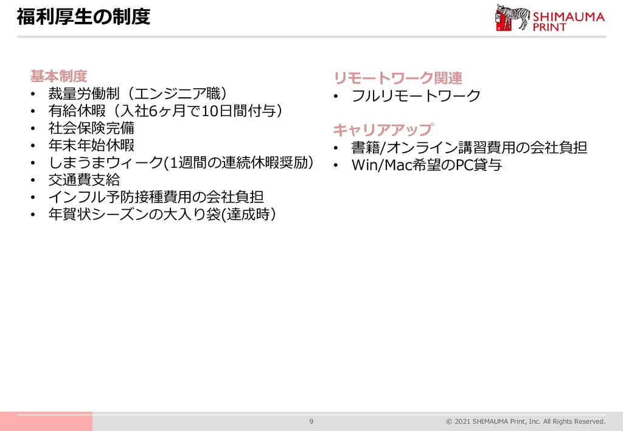The image size is (623, 431).
Task: Click the 社会保険完備 bullet
Action: pyautogui.click(x=91, y=128)
